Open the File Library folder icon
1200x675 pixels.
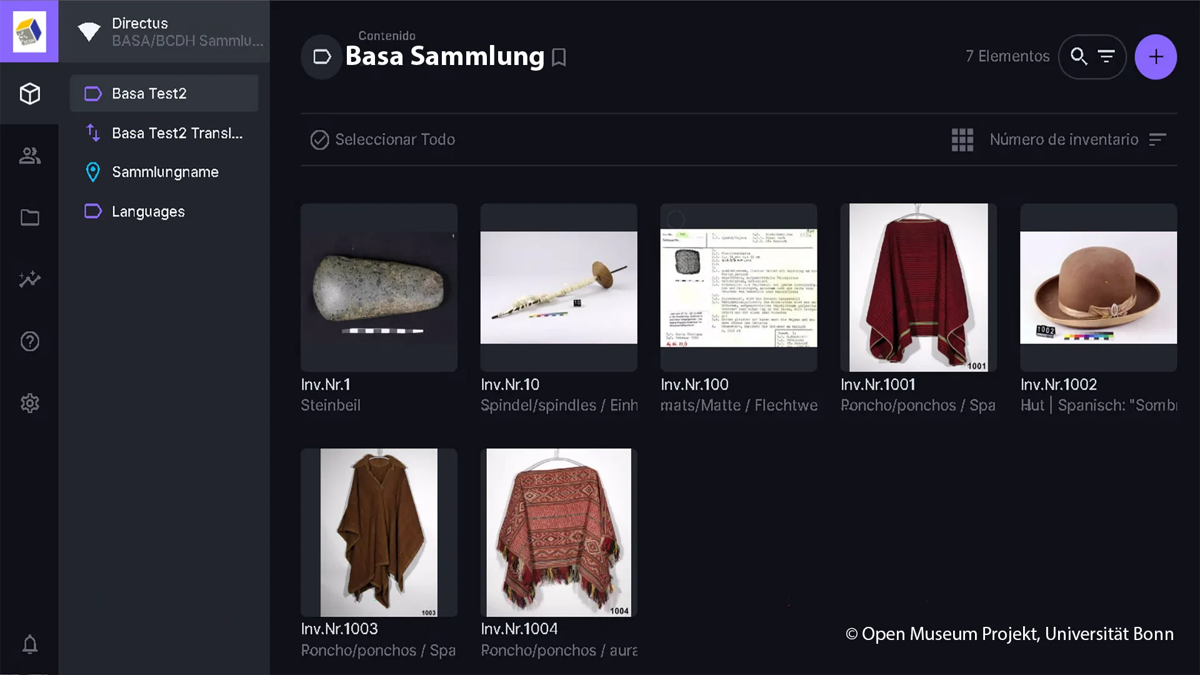pos(29,217)
